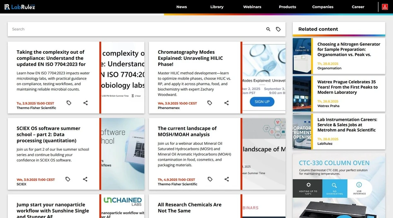
Task: Open 'The current landscape of MOSH/MOAH analysis'
Action: click(x=187, y=131)
